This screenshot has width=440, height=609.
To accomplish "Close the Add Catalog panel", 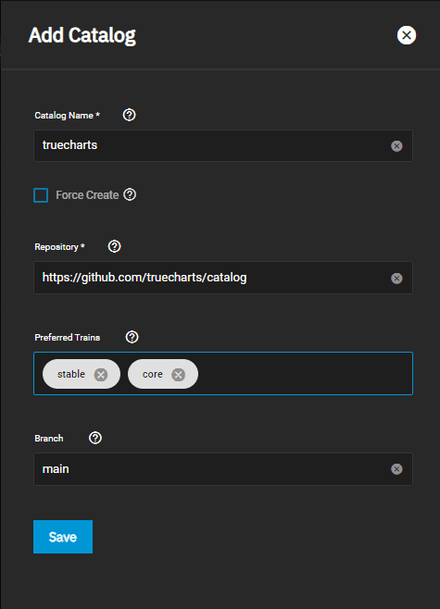I will pyautogui.click(x=407, y=35).
